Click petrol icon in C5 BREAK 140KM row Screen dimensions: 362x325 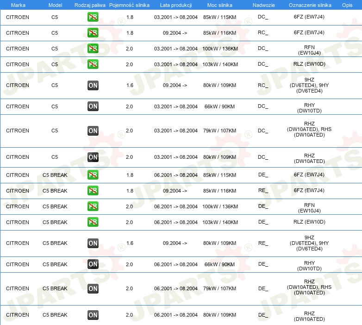(93, 222)
